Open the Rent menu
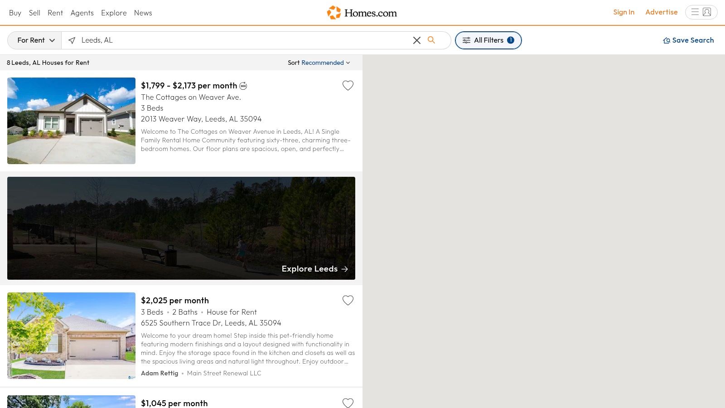 click(x=55, y=13)
